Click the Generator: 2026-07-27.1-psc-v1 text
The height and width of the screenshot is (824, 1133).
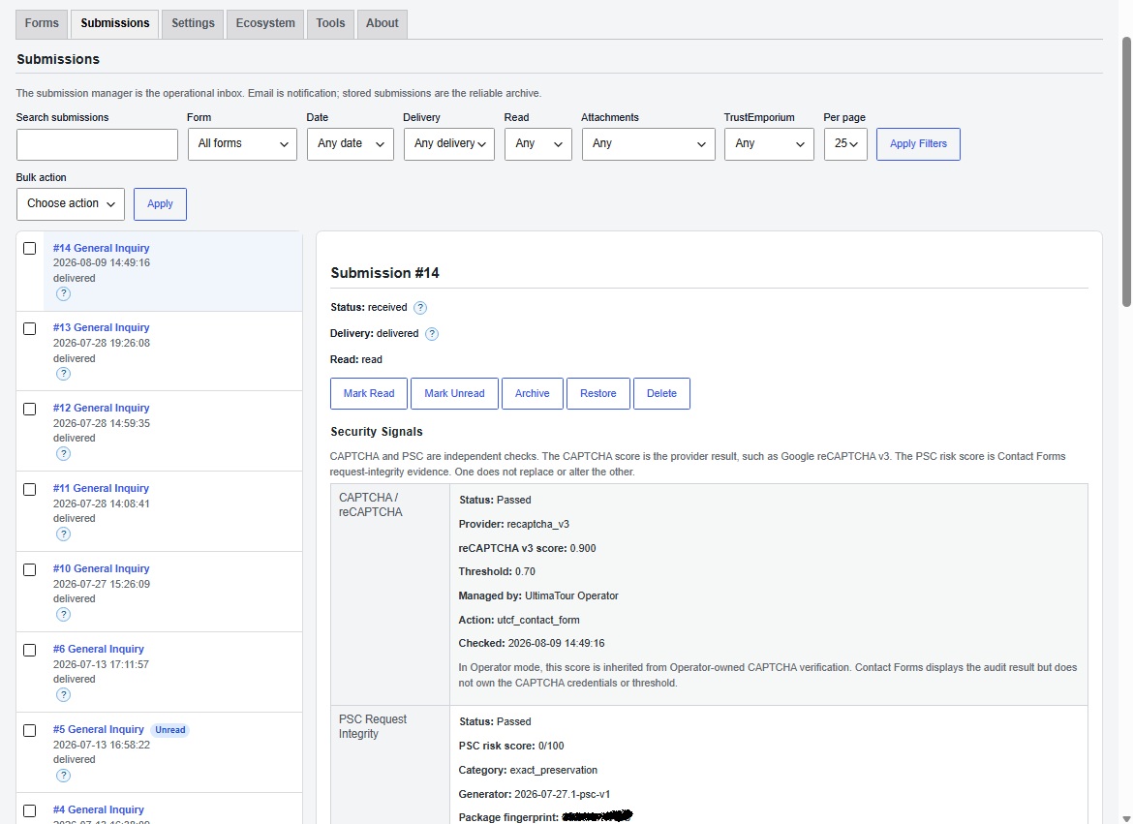[535, 794]
